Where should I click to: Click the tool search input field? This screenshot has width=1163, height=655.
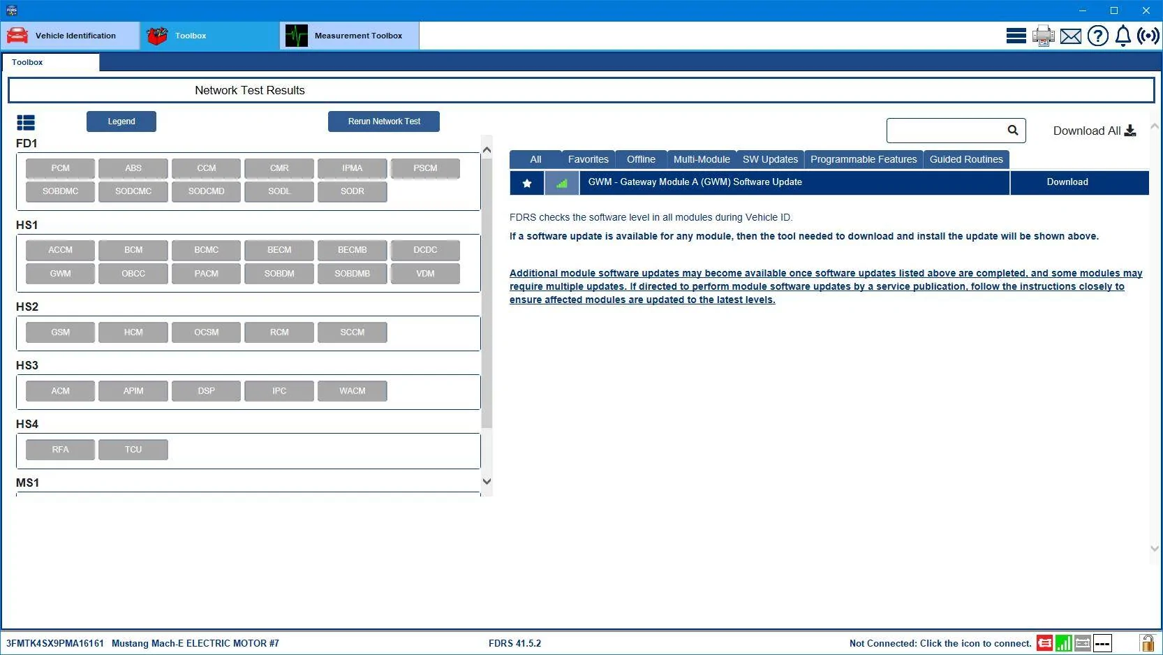pos(945,131)
